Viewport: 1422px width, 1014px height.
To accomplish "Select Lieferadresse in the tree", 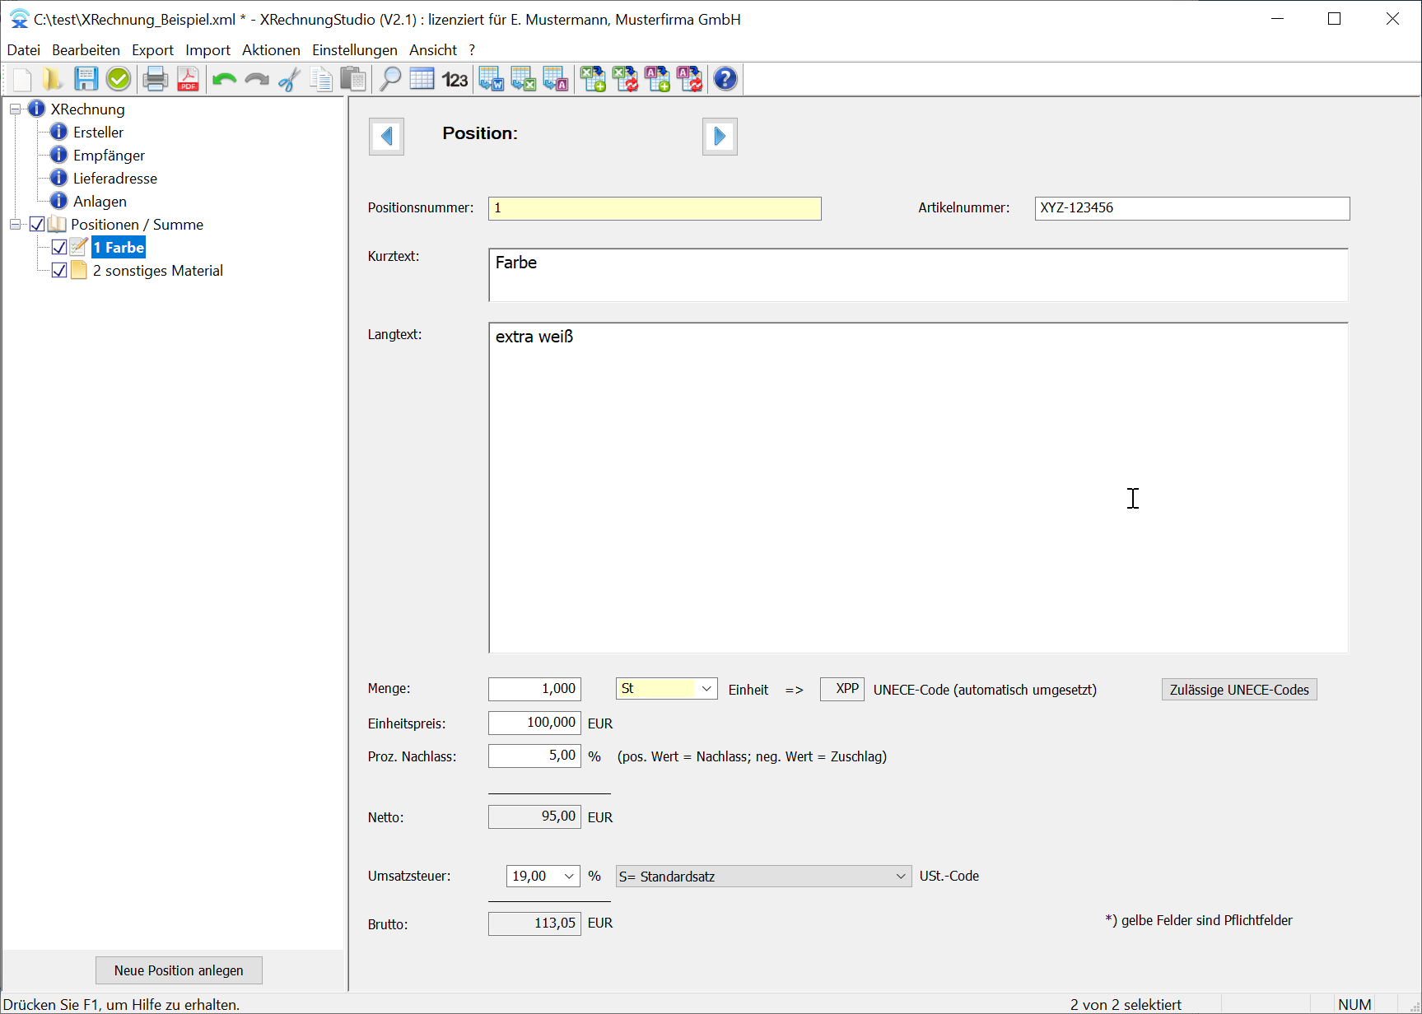I will tap(115, 178).
